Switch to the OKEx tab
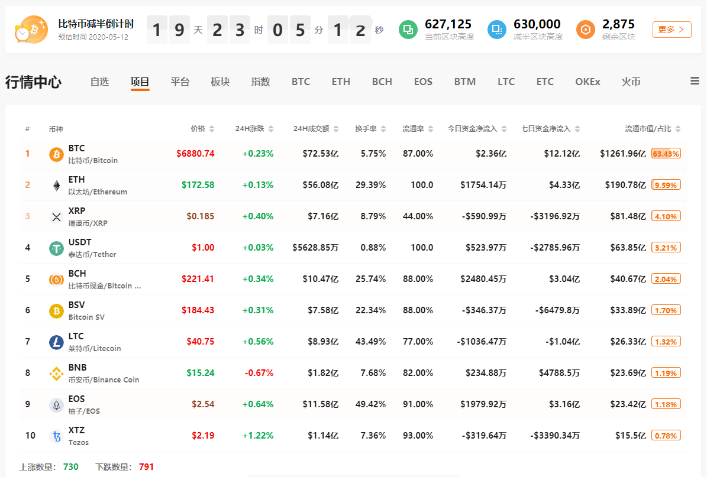Viewport: 707px width, 477px height. 587,82
